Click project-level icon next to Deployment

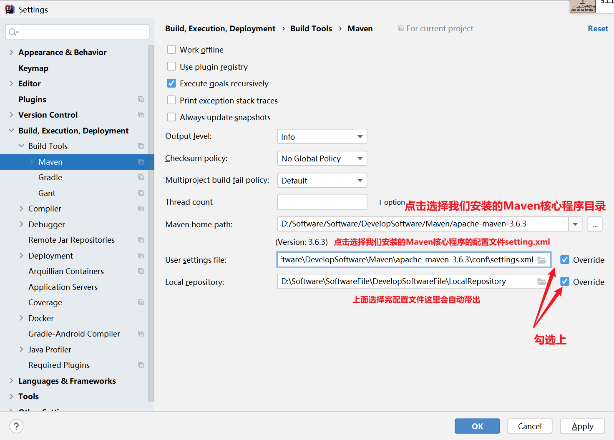(x=141, y=256)
